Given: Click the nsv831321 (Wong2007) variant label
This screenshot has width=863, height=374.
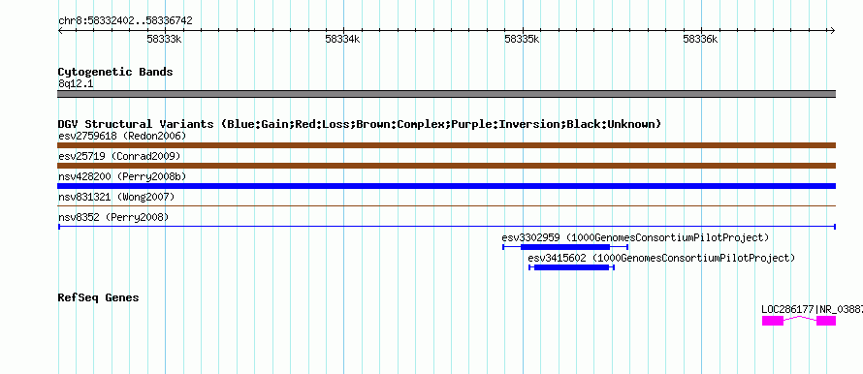Looking at the screenshot, I should (116, 197).
